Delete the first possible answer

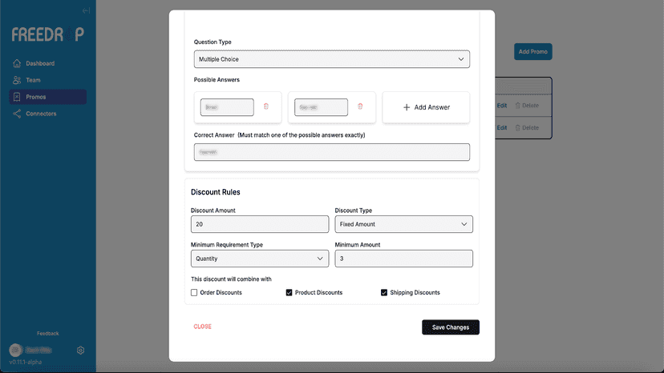click(x=266, y=106)
